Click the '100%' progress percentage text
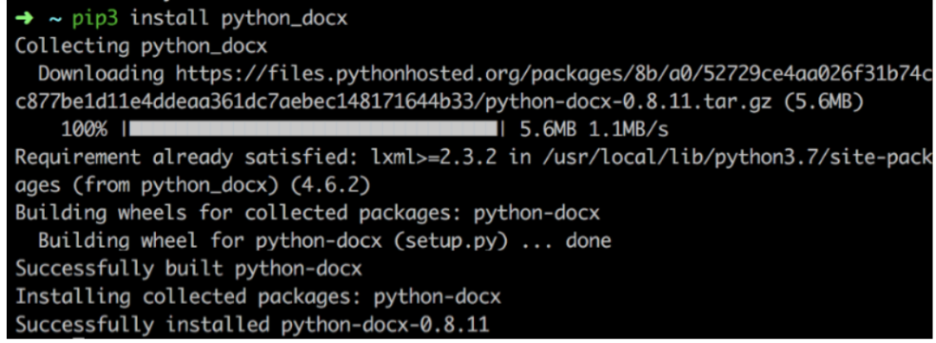936x343 pixels. (x=84, y=129)
